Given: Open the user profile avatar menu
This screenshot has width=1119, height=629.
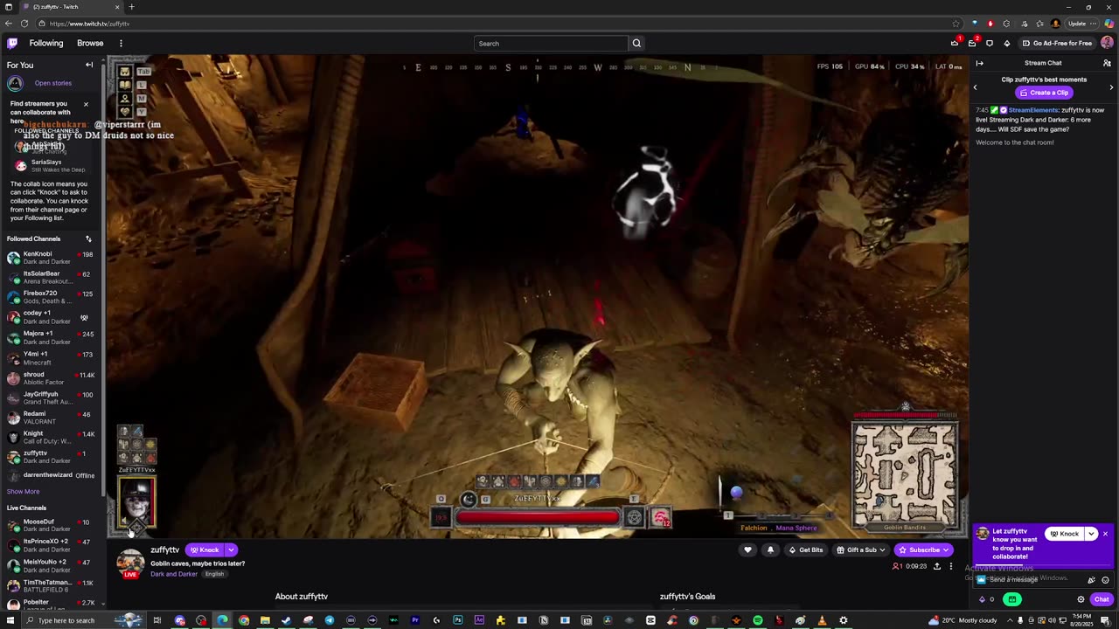Looking at the screenshot, I should [1108, 43].
